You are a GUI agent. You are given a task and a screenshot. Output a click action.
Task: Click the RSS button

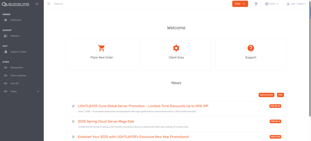[280, 95]
